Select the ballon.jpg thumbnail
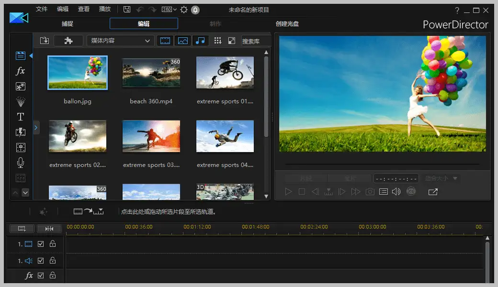Viewport: 498px width, 287px height. pos(77,73)
